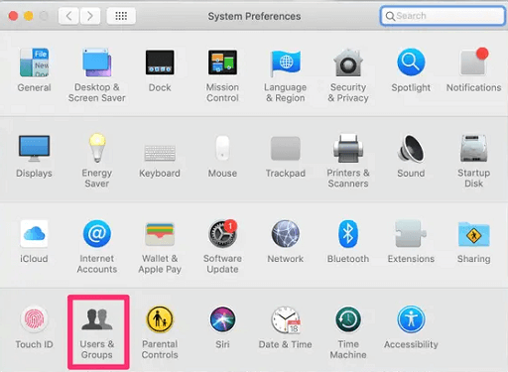This screenshot has height=372, width=508.
Task: Click the Back navigation arrow
Action: point(68,16)
